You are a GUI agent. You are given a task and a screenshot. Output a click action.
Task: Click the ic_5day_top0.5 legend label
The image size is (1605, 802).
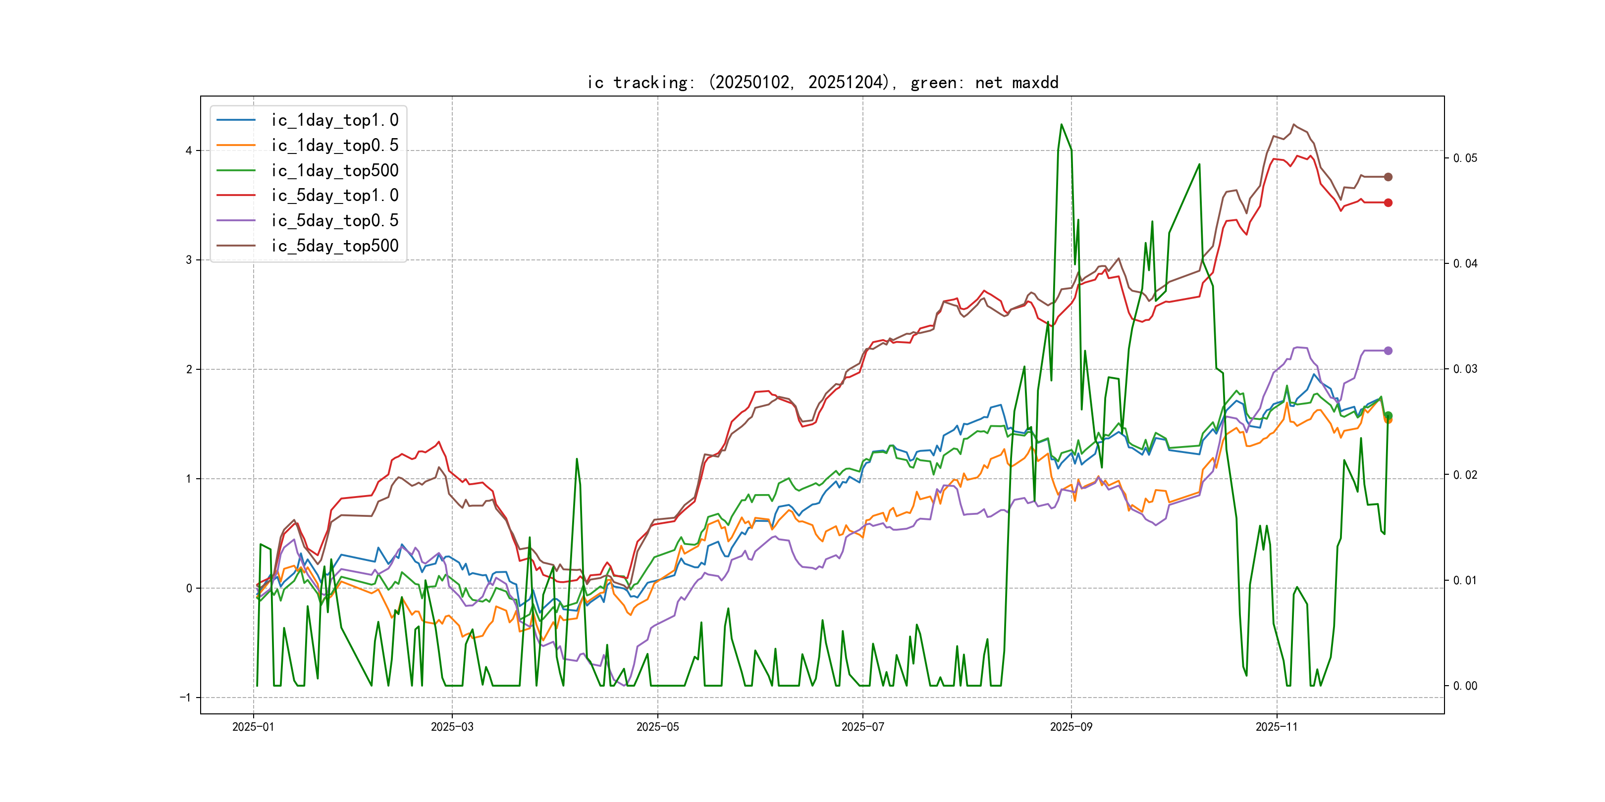[334, 220]
